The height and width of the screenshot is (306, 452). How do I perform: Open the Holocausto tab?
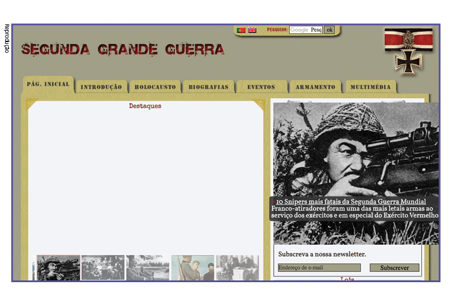point(155,87)
